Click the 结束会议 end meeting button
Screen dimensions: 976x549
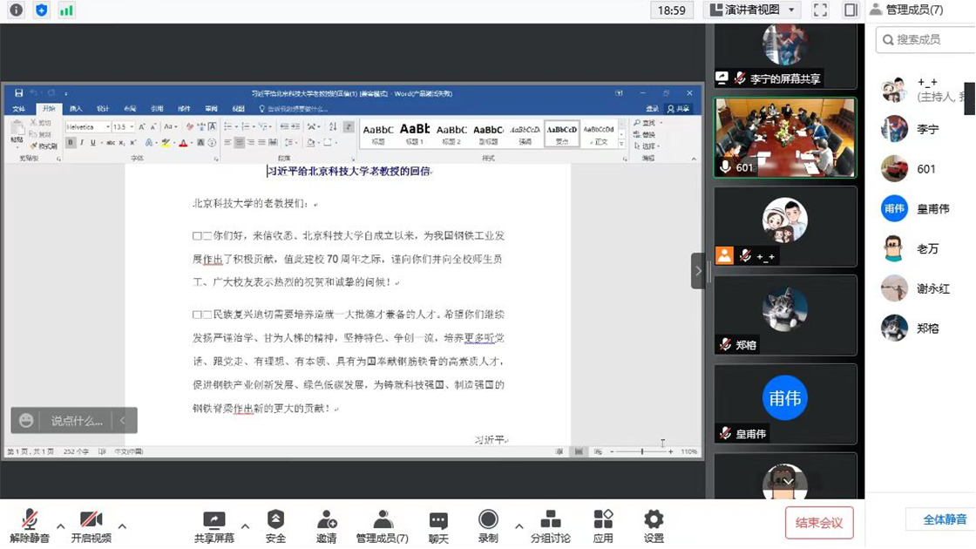pos(819,523)
